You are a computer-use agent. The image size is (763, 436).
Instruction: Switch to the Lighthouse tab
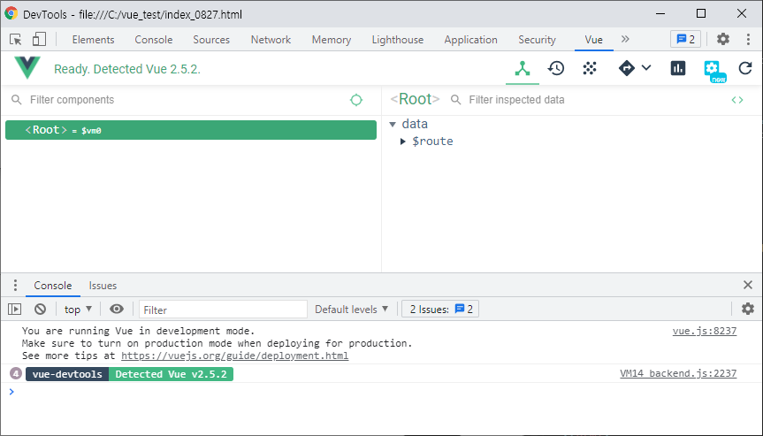point(398,40)
